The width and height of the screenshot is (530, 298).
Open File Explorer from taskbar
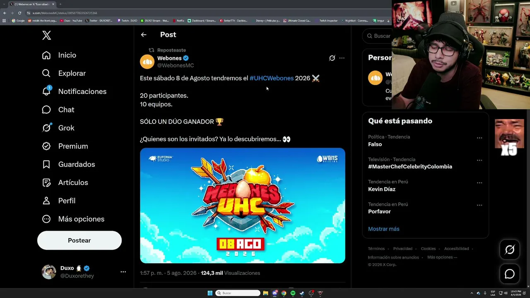pyautogui.click(x=265, y=293)
